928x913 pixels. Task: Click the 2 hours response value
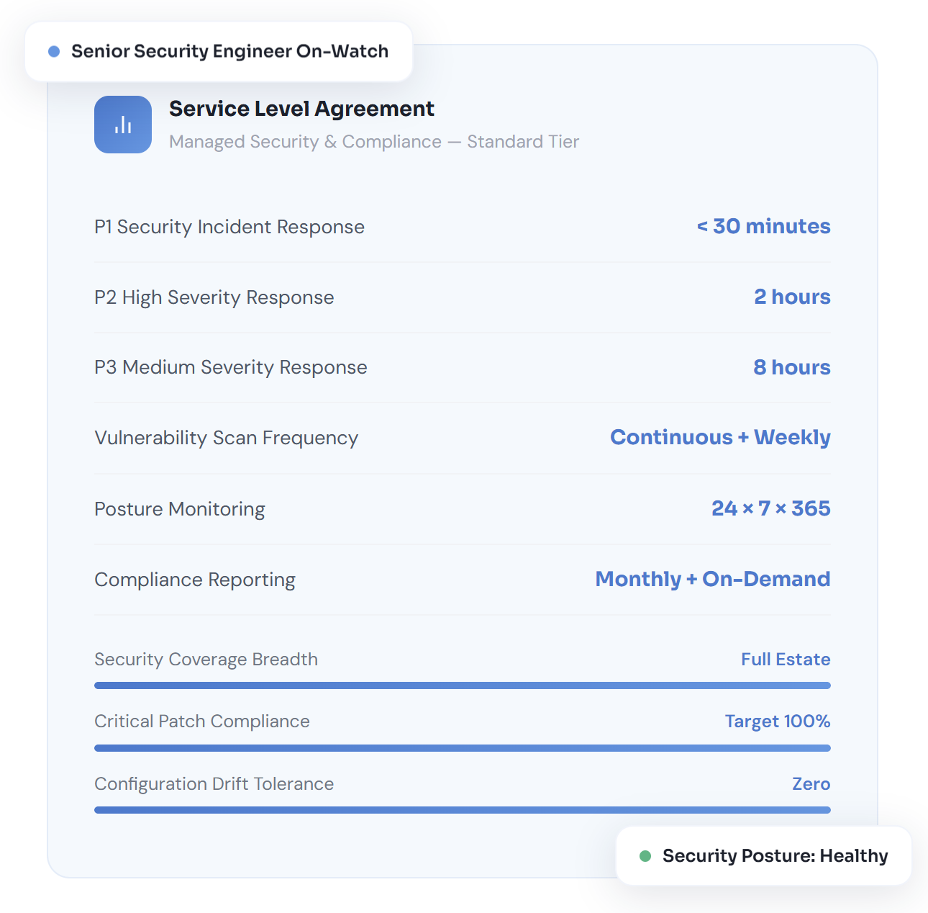tap(792, 297)
